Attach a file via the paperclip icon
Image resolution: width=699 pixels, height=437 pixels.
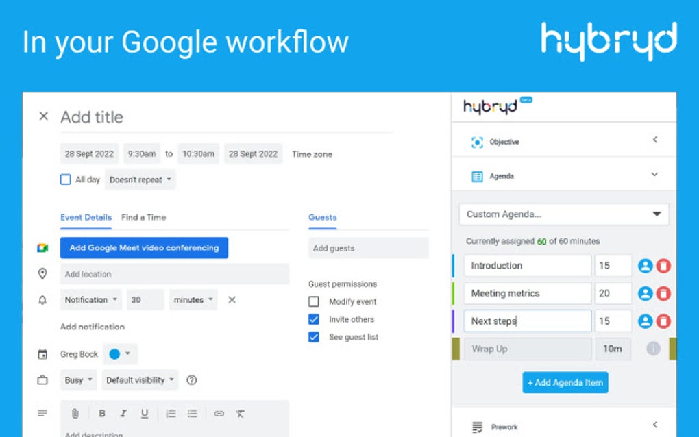tap(75, 413)
